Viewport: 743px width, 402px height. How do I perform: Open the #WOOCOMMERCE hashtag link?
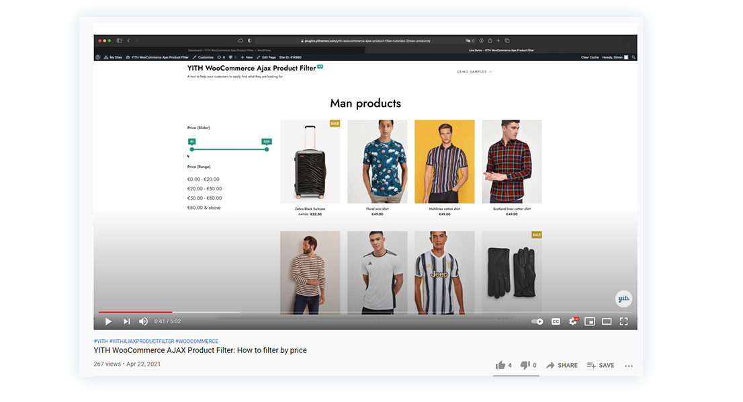click(197, 341)
